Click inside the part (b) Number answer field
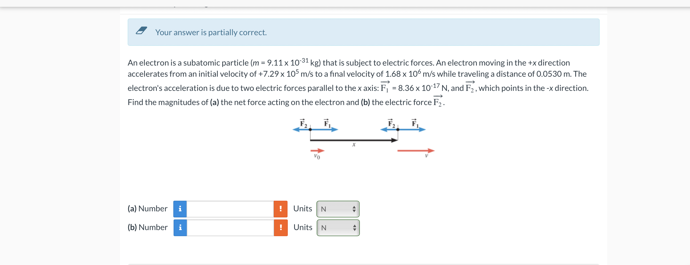This screenshot has height=265, width=690. tap(229, 228)
